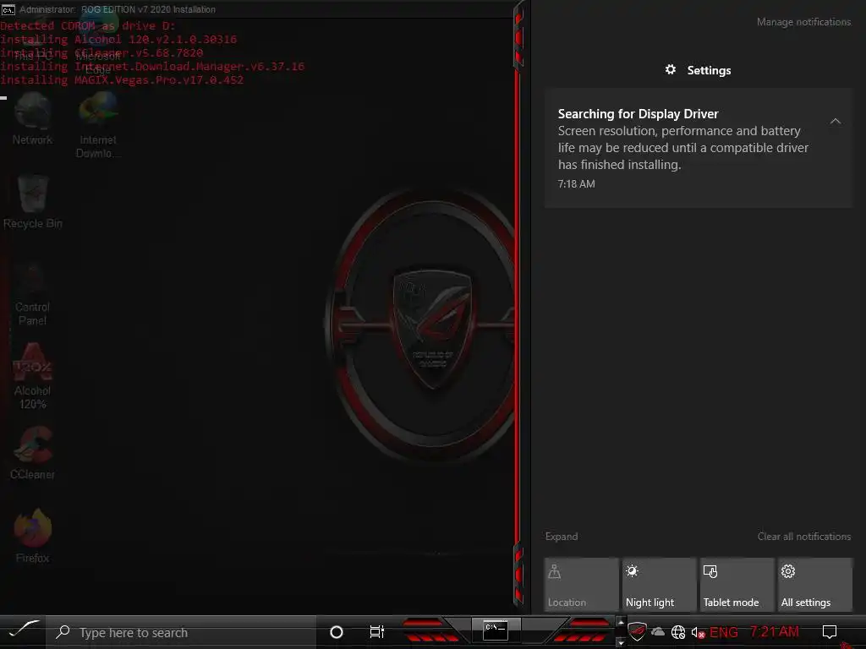This screenshot has height=649, width=866.
Task: Toggle the Location quick action
Action: 582,585
